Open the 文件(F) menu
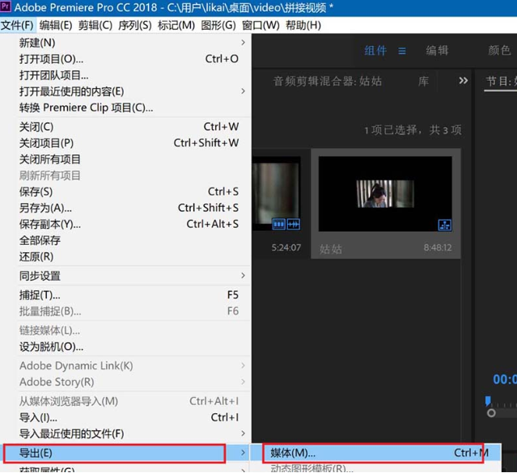Screen dimensions: 517x473 coord(17,25)
